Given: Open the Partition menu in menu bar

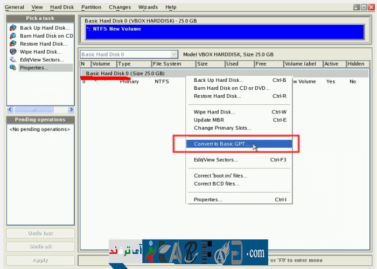Looking at the screenshot, I should point(91,7).
